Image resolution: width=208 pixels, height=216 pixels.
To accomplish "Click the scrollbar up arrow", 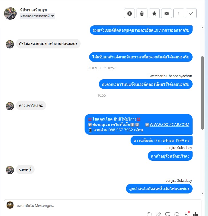I will point(202,28).
